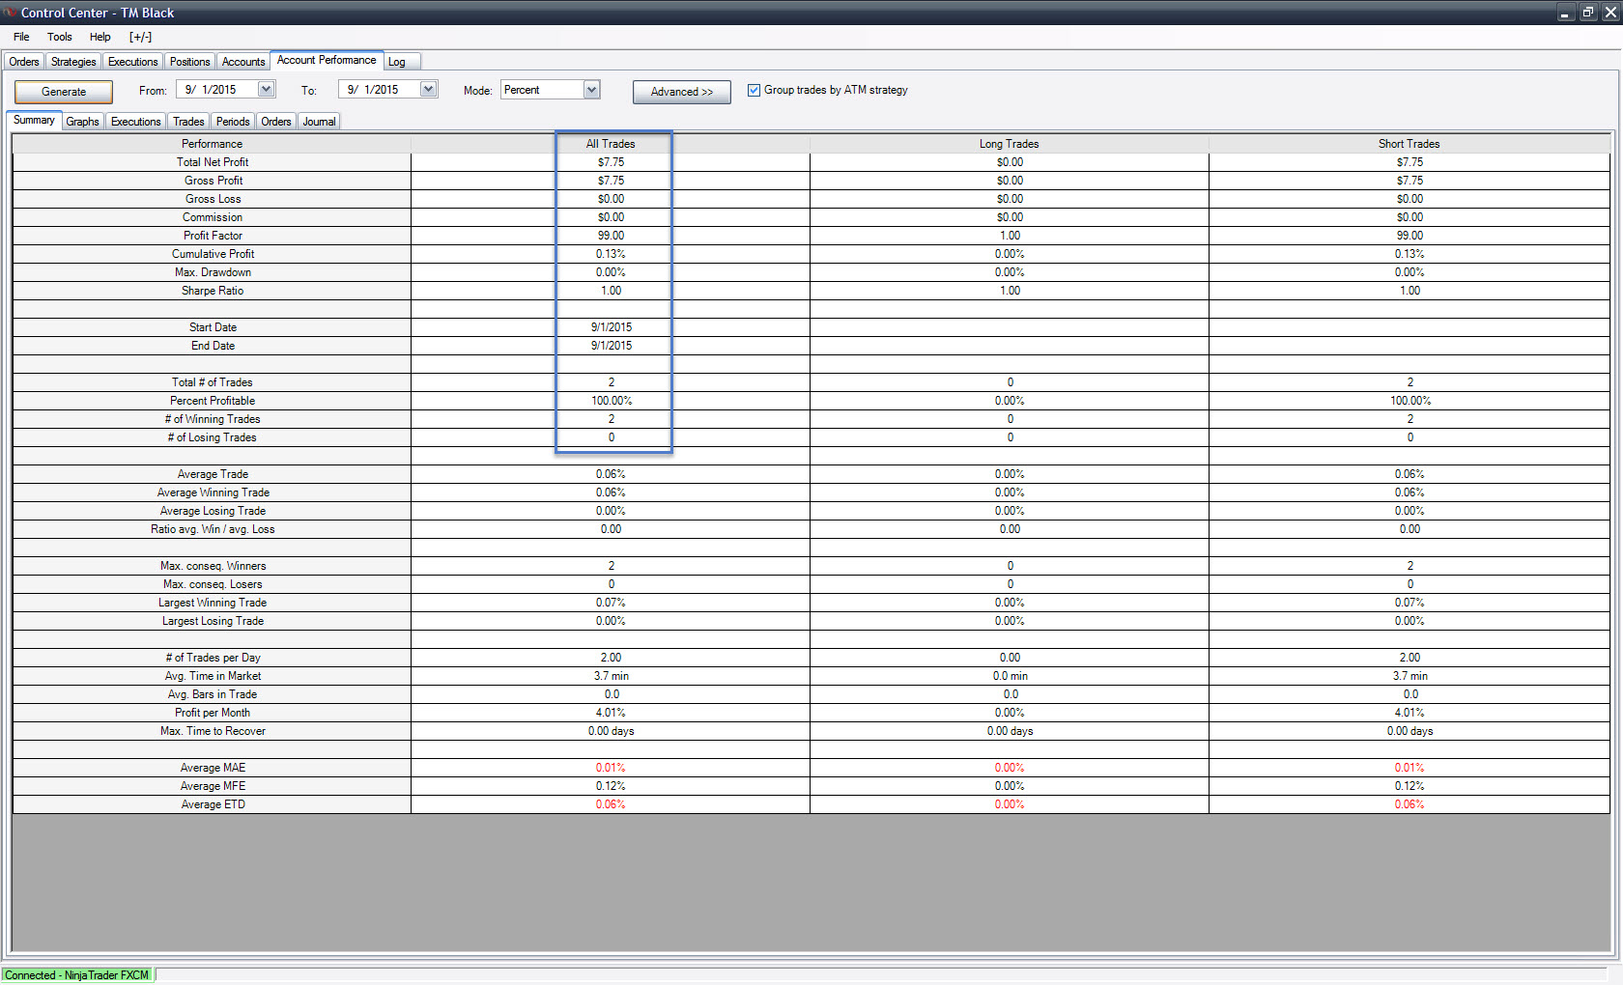Select the Total # of Trades row label
The height and width of the screenshot is (985, 1623).
tap(213, 382)
